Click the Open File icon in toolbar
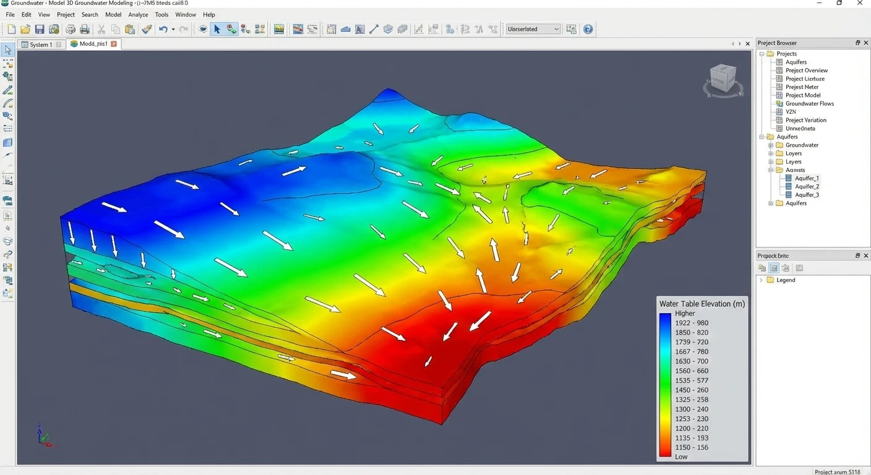871x475 pixels. [25, 29]
